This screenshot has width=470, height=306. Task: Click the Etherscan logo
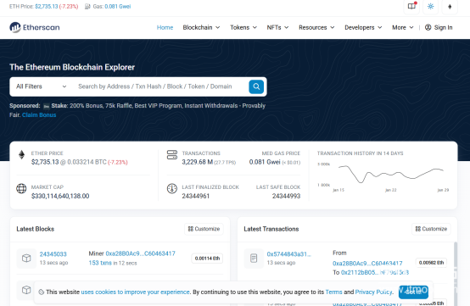pos(35,27)
